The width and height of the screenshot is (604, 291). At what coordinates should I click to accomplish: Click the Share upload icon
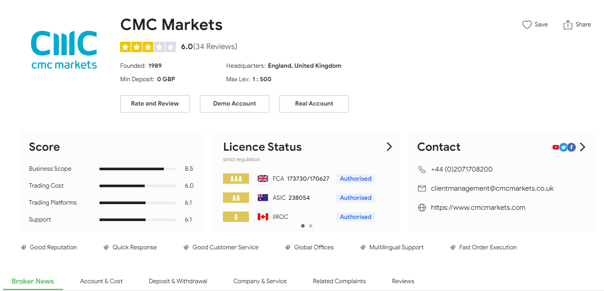567,25
